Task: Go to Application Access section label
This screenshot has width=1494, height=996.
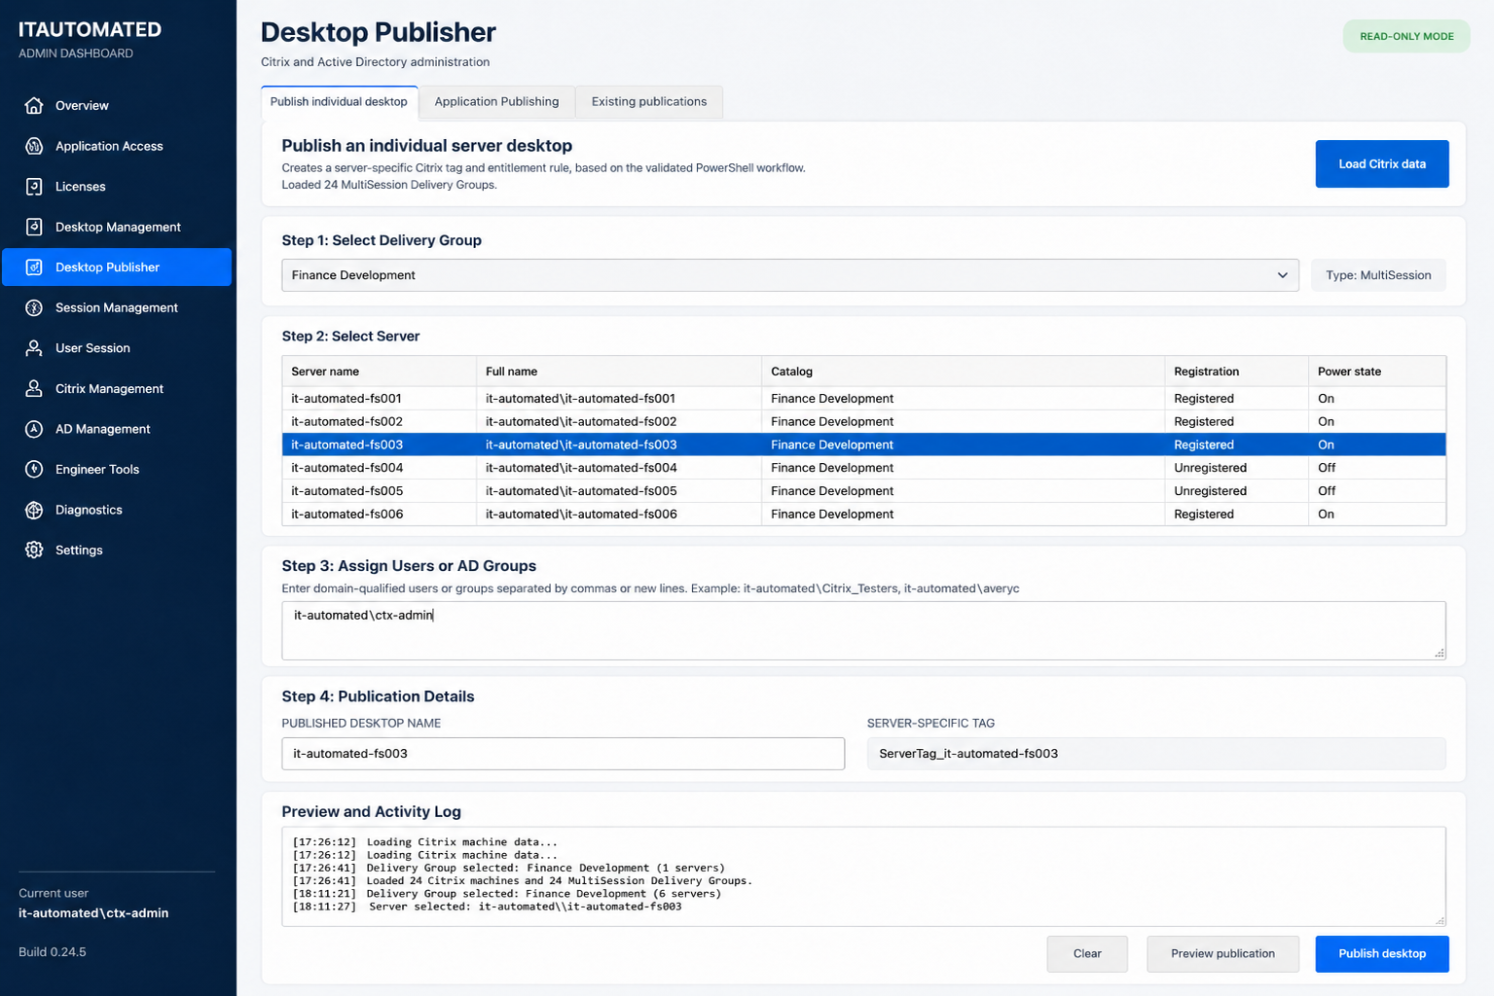Action: (109, 146)
